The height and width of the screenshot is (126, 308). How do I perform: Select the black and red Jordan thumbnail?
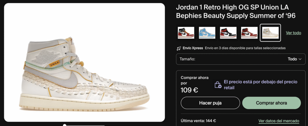click(228, 33)
